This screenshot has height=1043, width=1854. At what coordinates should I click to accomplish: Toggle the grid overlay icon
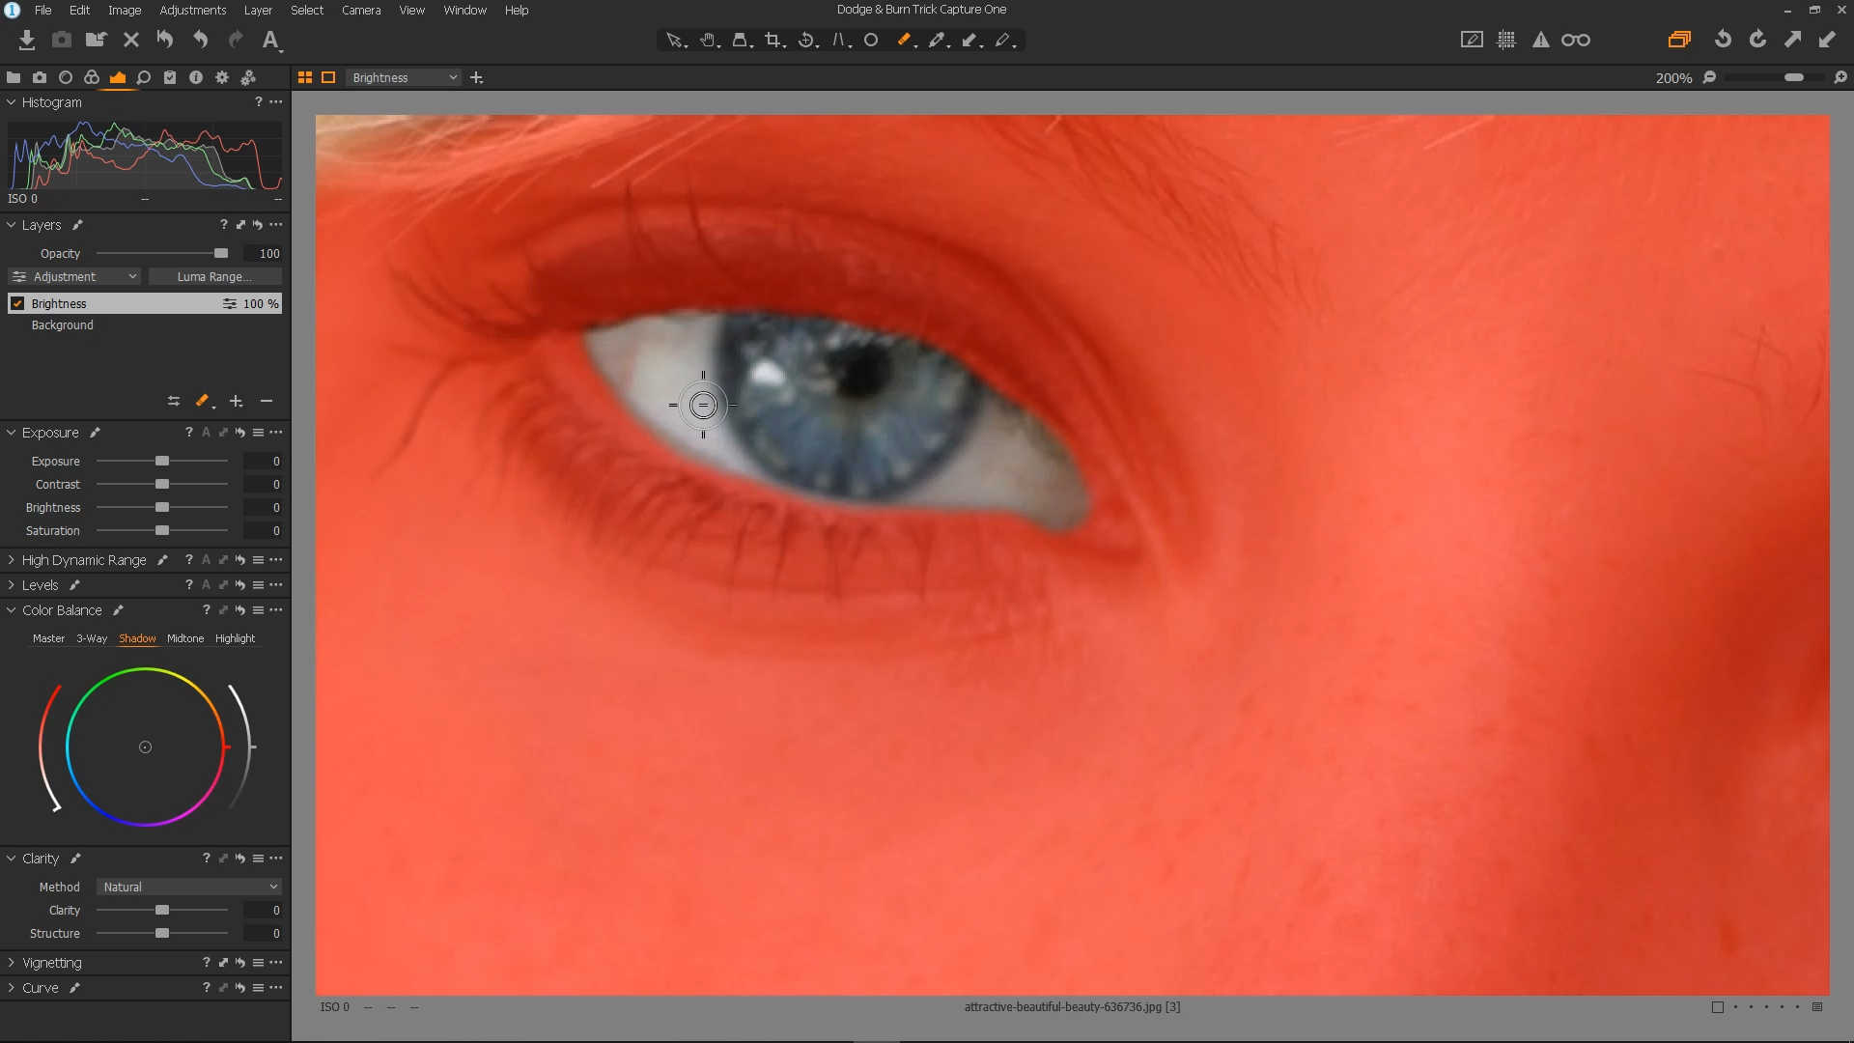coord(1506,40)
